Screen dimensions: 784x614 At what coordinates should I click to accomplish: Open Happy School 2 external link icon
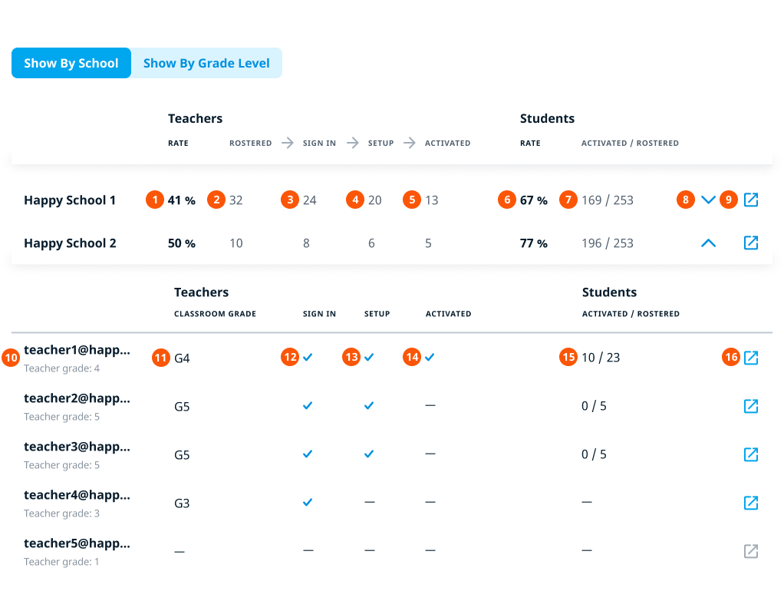point(751,243)
